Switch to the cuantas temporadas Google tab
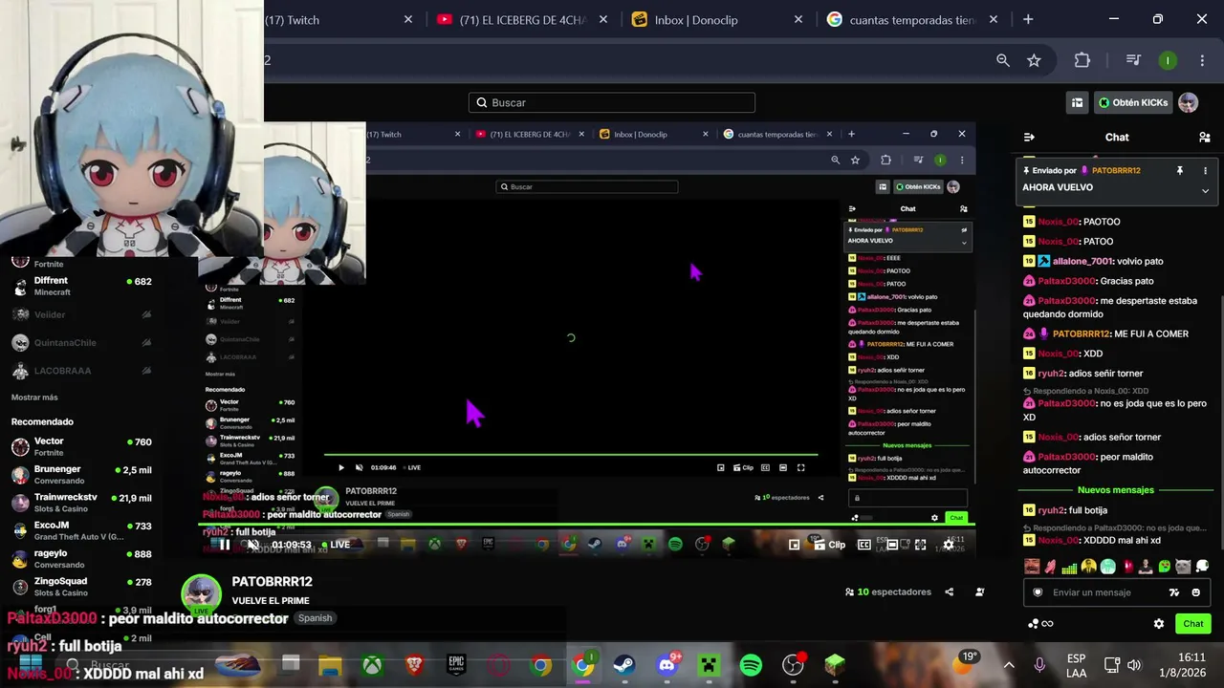Viewport: 1224px width, 688px height. pos(912,19)
